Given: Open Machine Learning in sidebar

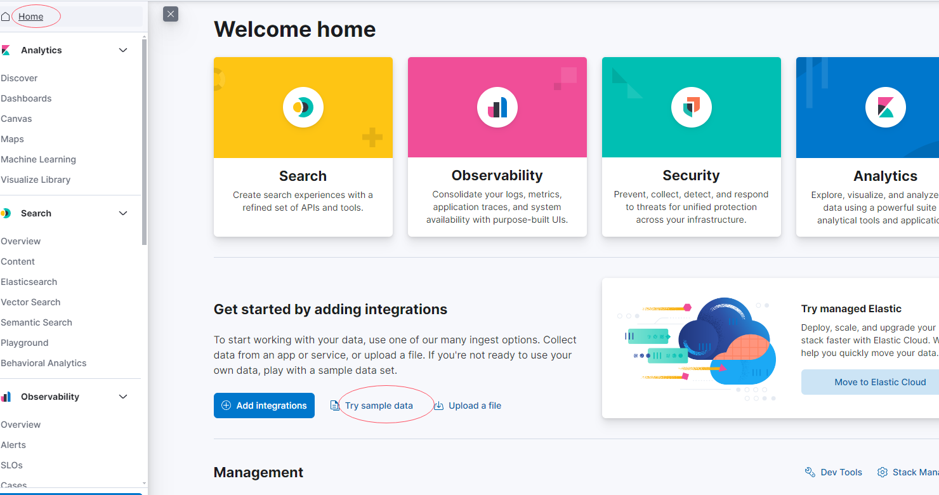Looking at the screenshot, I should (x=38, y=159).
